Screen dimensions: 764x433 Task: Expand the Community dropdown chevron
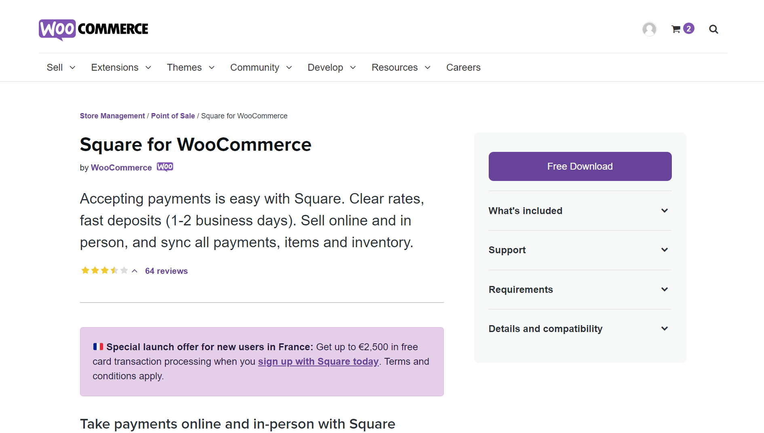pos(289,68)
